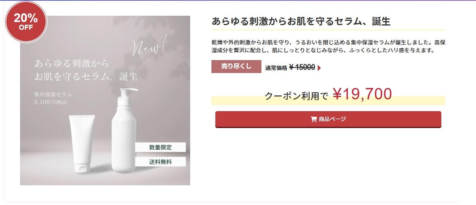Click the shopping cart icon in button
Screen dimensions: 476x205
coord(314,119)
